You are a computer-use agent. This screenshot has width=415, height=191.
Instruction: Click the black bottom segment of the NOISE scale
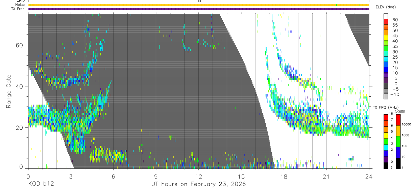398,163
